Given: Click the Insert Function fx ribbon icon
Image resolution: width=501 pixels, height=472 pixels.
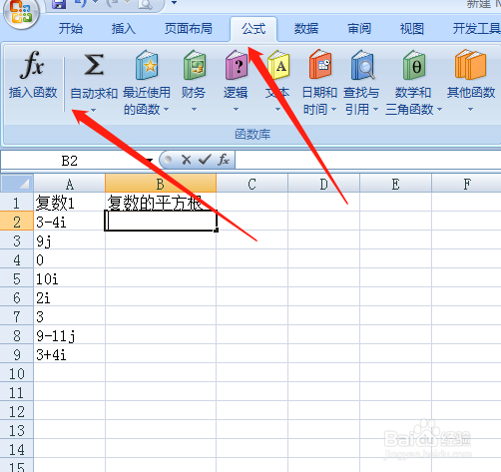Looking at the screenshot, I should pos(32,65).
